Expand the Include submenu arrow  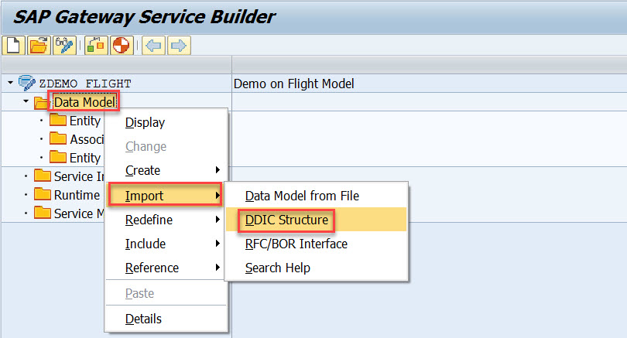pyautogui.click(x=218, y=244)
